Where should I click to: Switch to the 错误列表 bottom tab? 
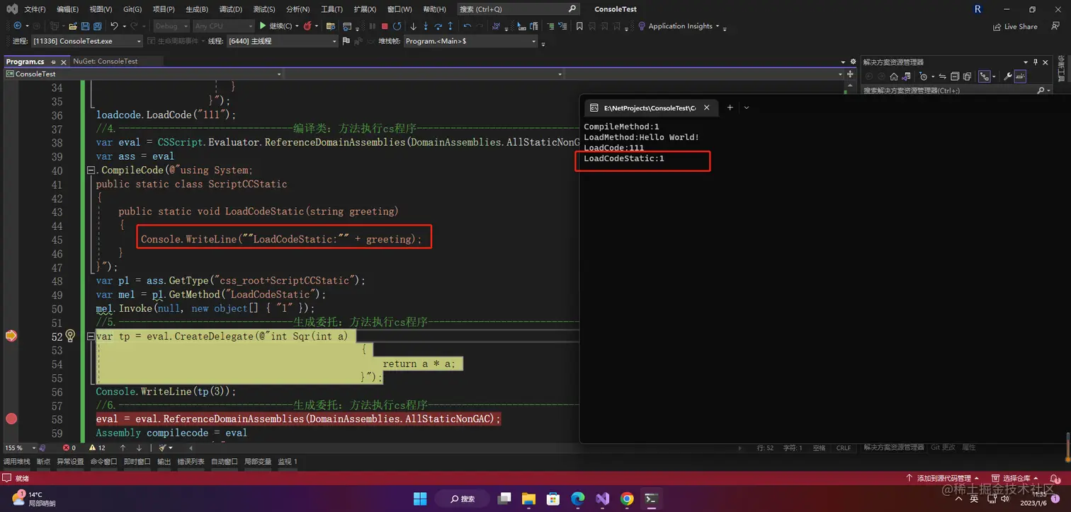pyautogui.click(x=190, y=461)
